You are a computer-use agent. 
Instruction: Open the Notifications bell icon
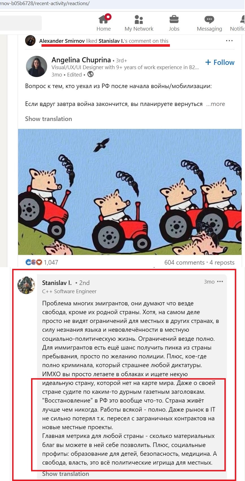[242, 19]
